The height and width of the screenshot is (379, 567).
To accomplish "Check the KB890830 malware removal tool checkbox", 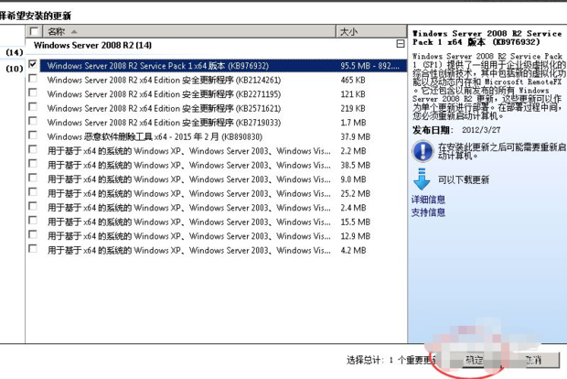I will [x=33, y=135].
